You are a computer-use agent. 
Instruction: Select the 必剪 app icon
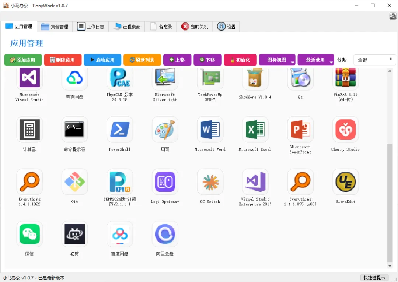tap(74, 234)
